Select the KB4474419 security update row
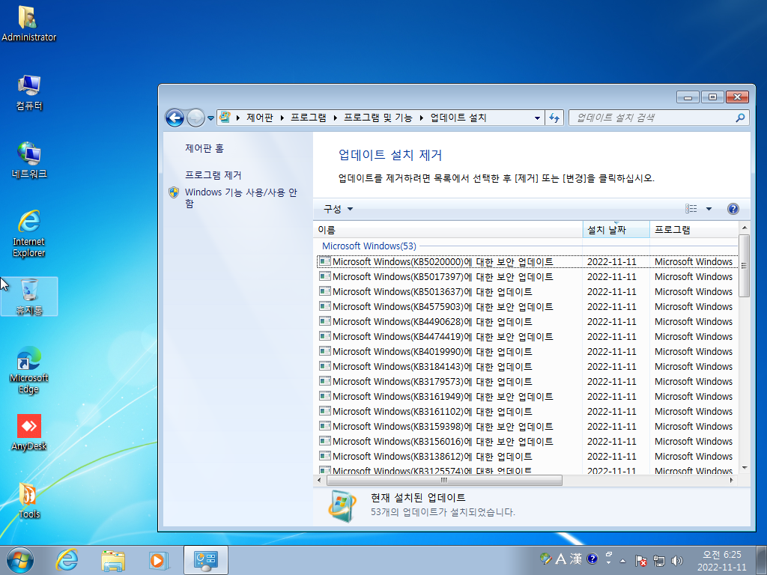767x575 pixels. pyautogui.click(x=527, y=337)
